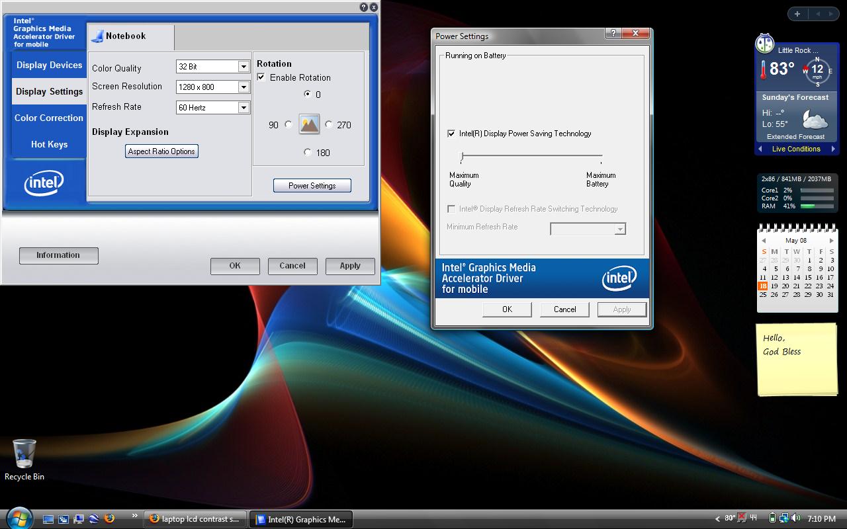Click Cancel in the Intel graphics panel
Viewport: 847px width, 529px height.
(292, 266)
